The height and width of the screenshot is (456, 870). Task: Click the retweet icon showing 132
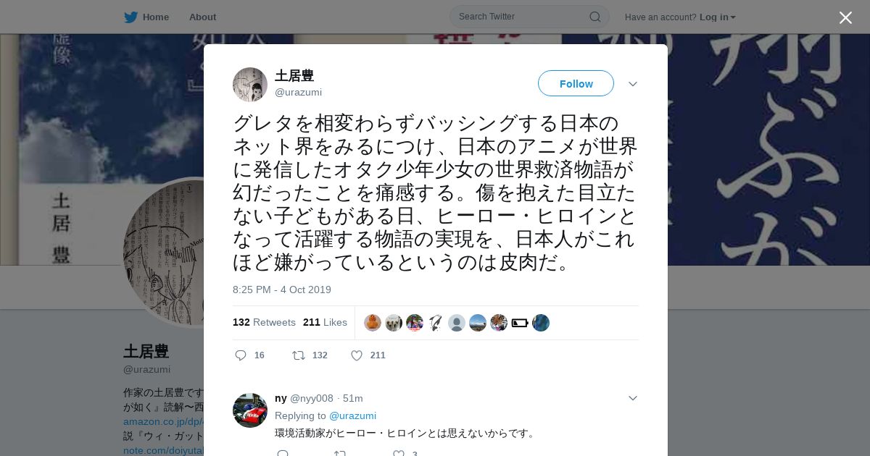298,355
